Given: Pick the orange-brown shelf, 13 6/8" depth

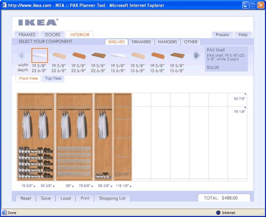Looking at the screenshot, I should 158,56.
